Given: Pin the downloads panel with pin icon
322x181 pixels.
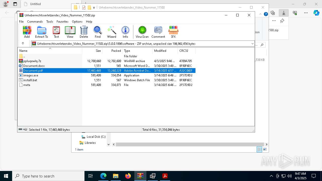Looking at the screenshot, I should (282, 21).
